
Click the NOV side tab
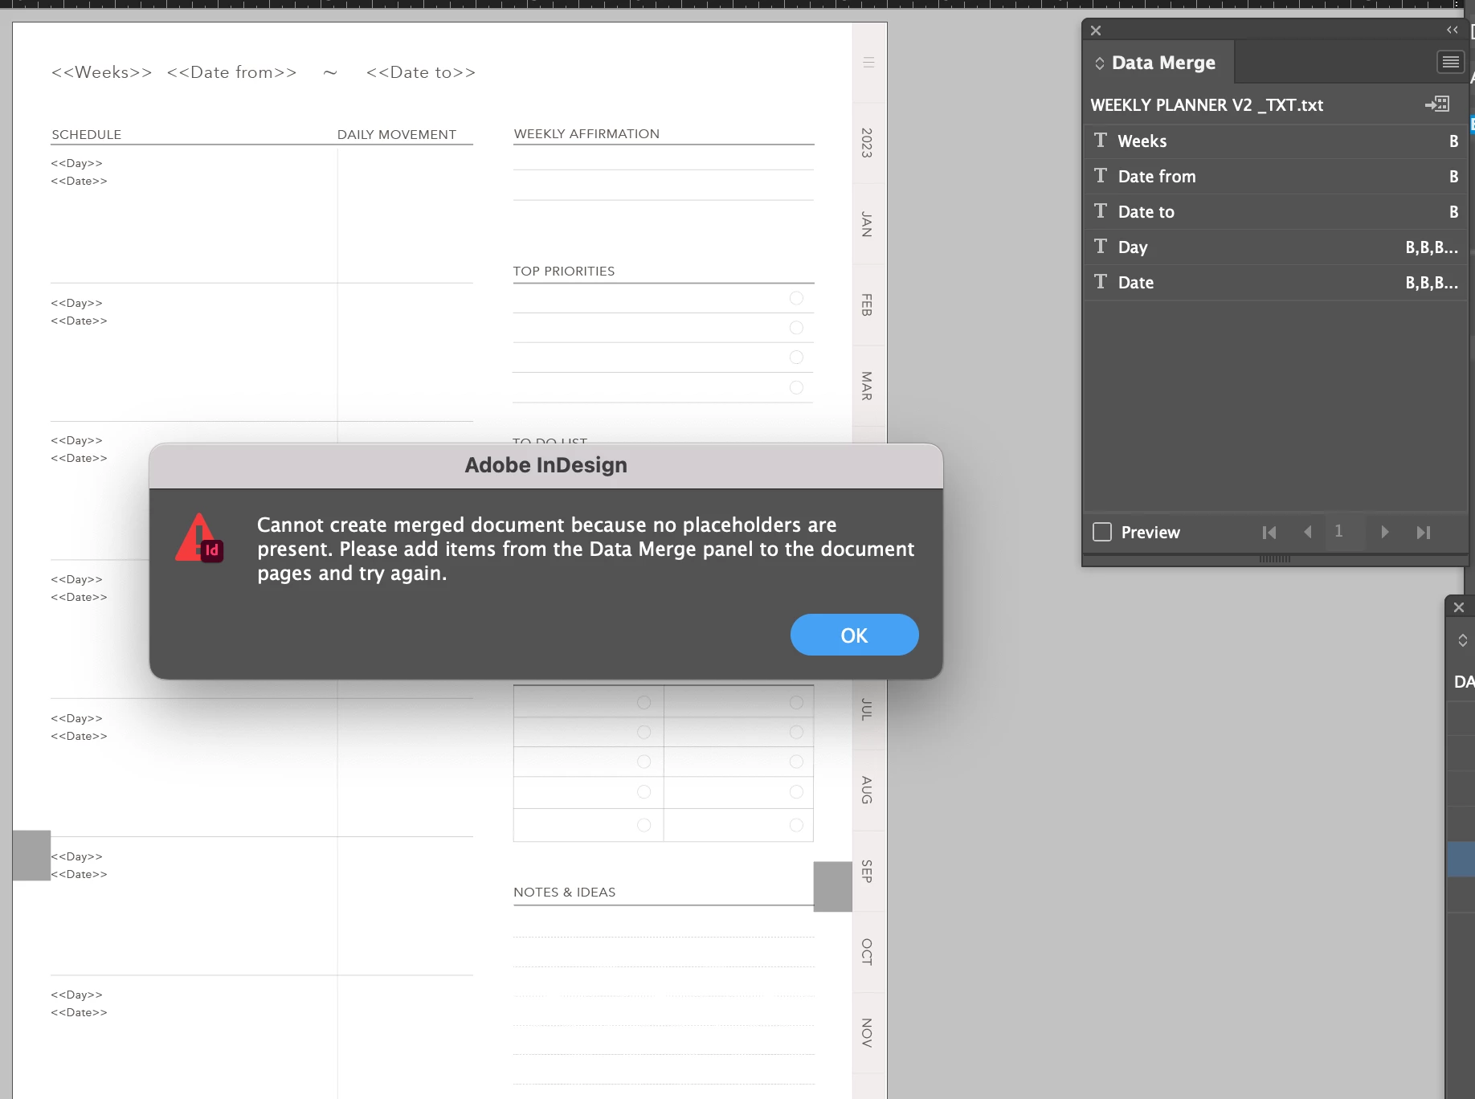[867, 1032]
